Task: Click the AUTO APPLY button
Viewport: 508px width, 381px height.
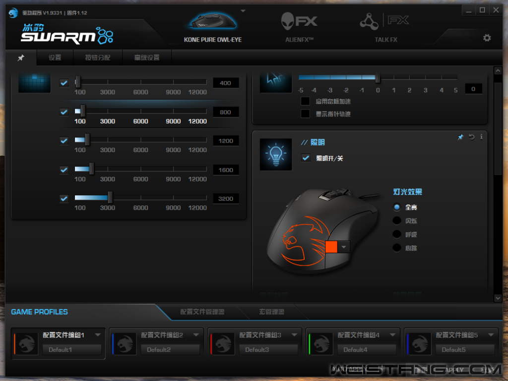Action: pyautogui.click(x=350, y=369)
